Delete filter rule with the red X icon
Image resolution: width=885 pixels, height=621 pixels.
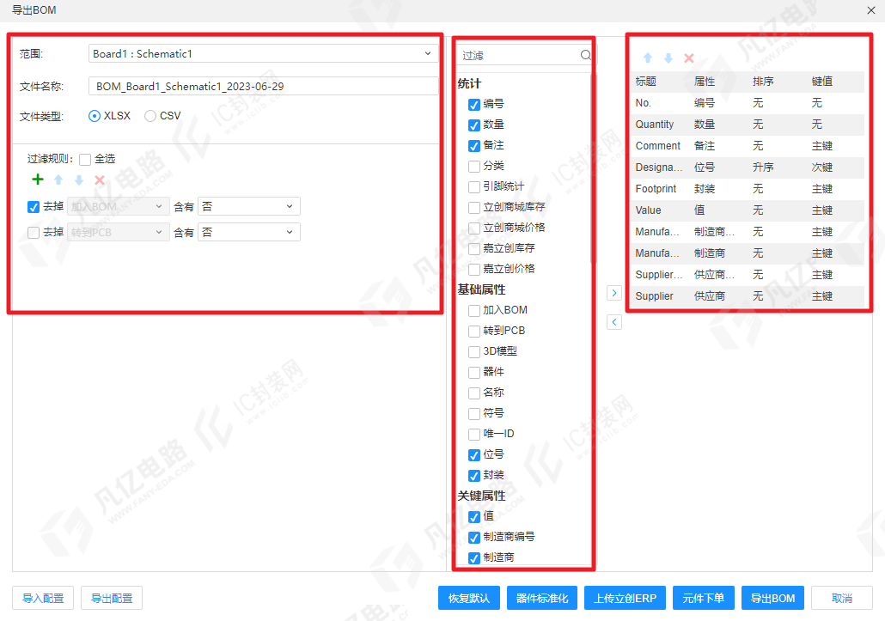[100, 180]
